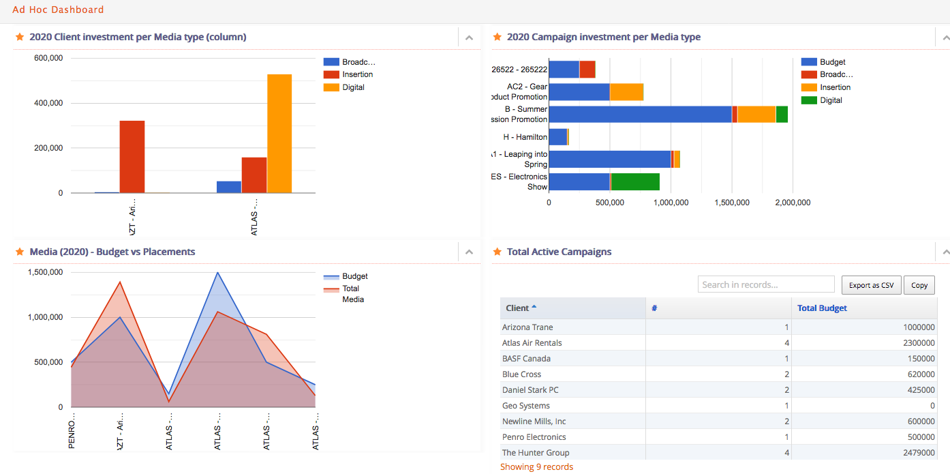Sort table by # column header

[718, 308]
